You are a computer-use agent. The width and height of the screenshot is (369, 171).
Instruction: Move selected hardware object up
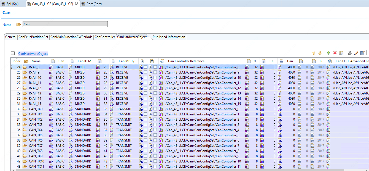click(x=313, y=53)
